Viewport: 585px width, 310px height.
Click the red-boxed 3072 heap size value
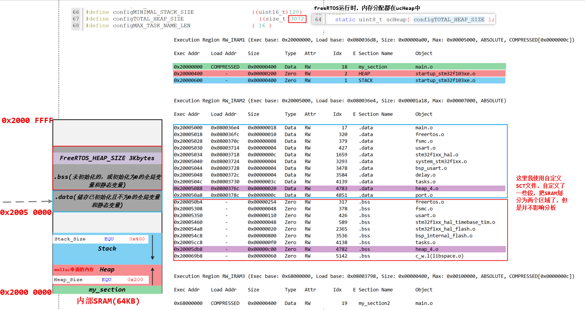[297, 19]
